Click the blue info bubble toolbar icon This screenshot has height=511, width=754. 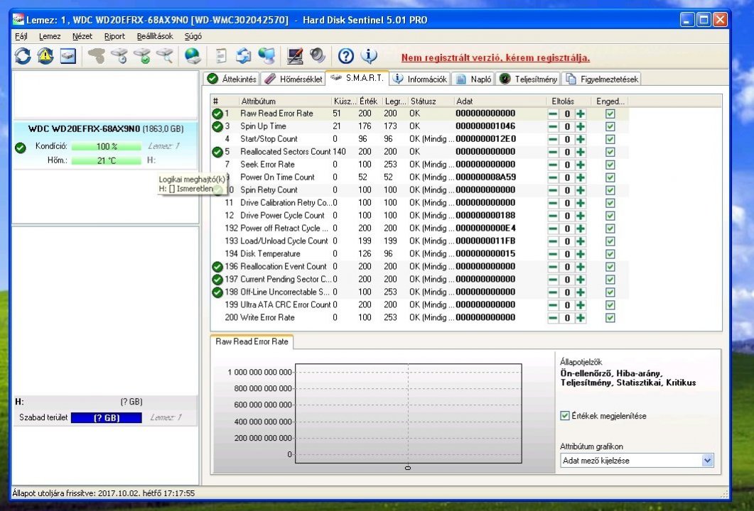[x=369, y=56]
